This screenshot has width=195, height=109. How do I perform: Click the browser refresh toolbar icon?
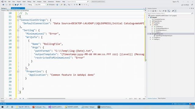[x=57, y=5]
